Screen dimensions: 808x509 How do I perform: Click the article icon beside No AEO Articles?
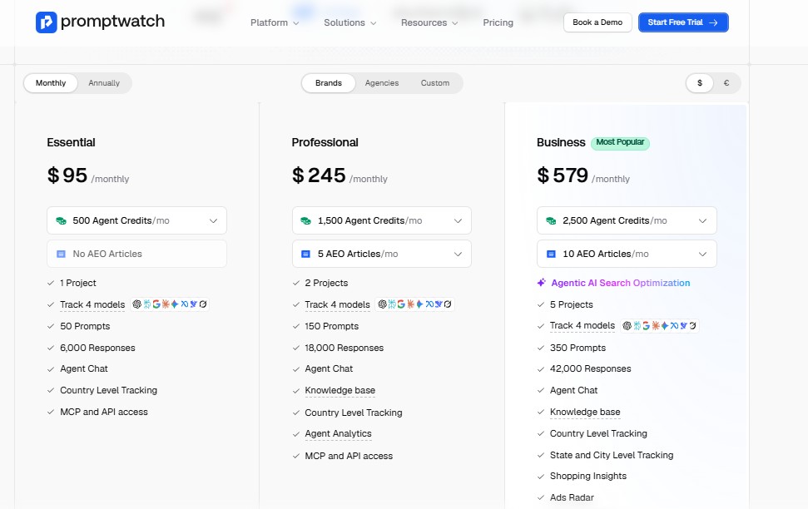coord(61,254)
